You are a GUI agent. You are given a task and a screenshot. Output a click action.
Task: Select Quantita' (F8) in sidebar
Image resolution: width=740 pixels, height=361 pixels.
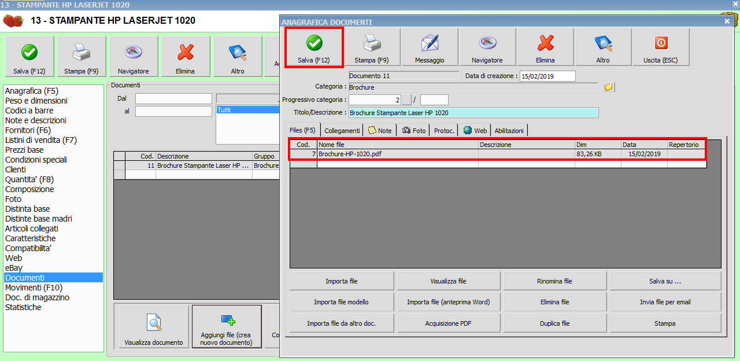pos(29,179)
